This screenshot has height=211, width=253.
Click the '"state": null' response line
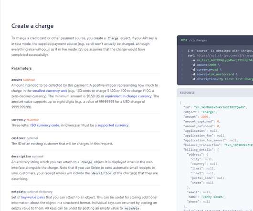pos(202,183)
